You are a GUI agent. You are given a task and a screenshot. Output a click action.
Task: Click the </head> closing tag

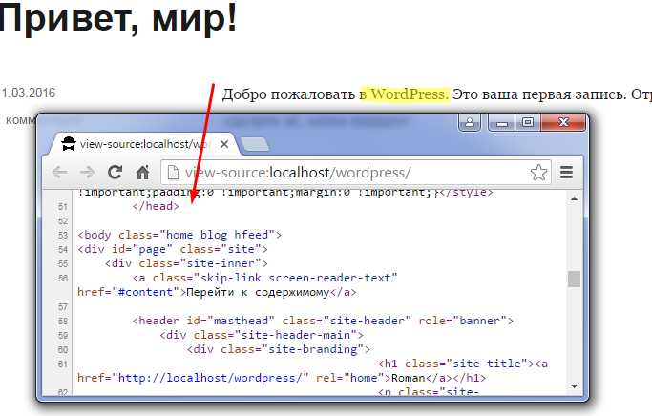(156, 206)
